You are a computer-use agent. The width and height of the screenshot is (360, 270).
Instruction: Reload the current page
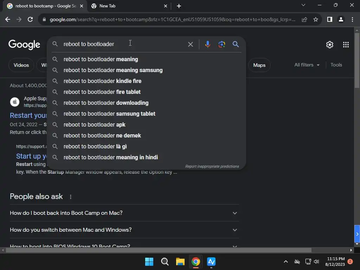[30, 20]
